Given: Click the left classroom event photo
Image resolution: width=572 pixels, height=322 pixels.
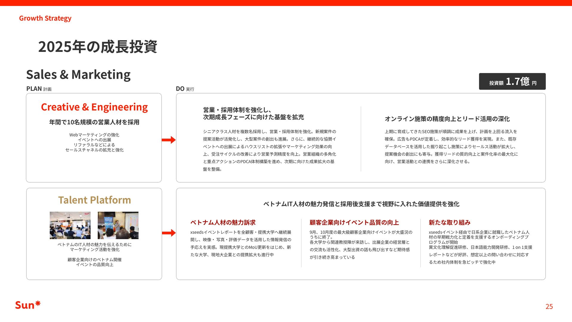Looking at the screenshot, I should [70, 225].
